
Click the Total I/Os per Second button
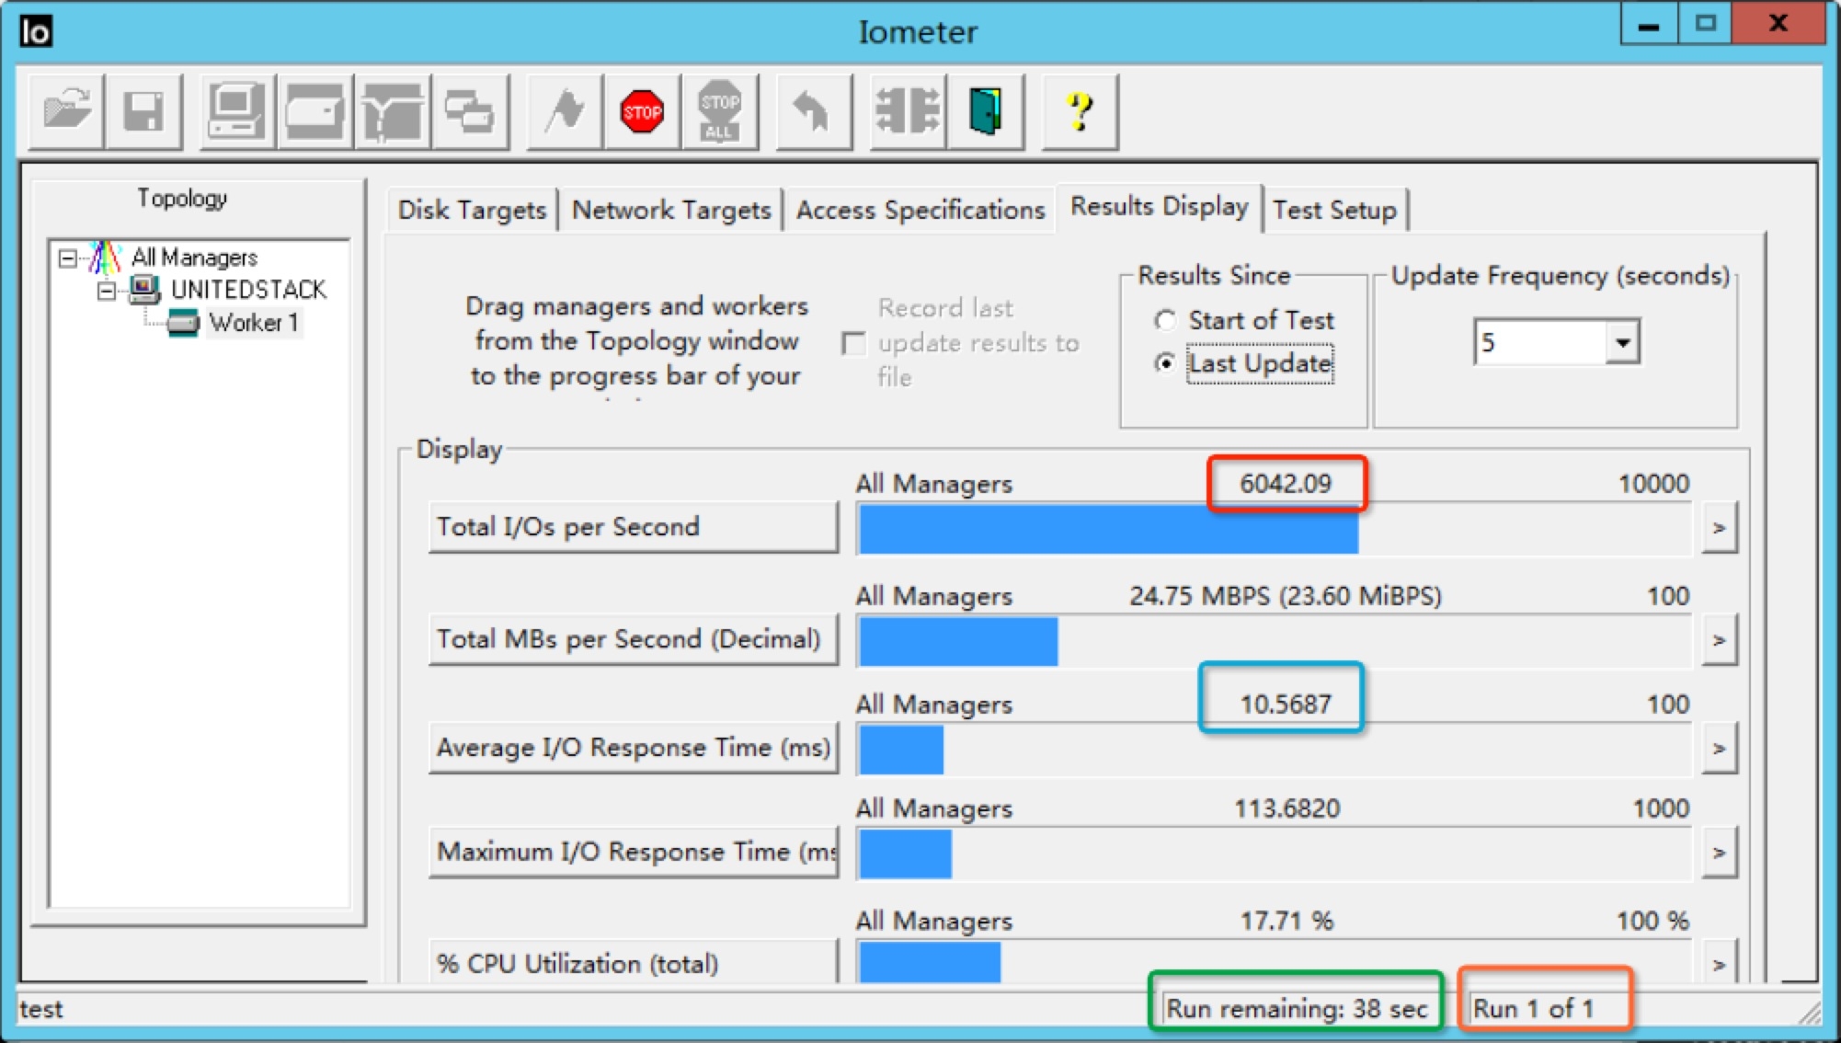tap(633, 527)
